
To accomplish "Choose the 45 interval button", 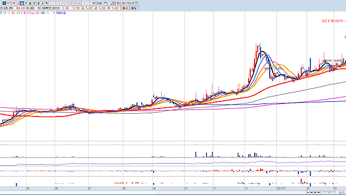I will point(76,3).
